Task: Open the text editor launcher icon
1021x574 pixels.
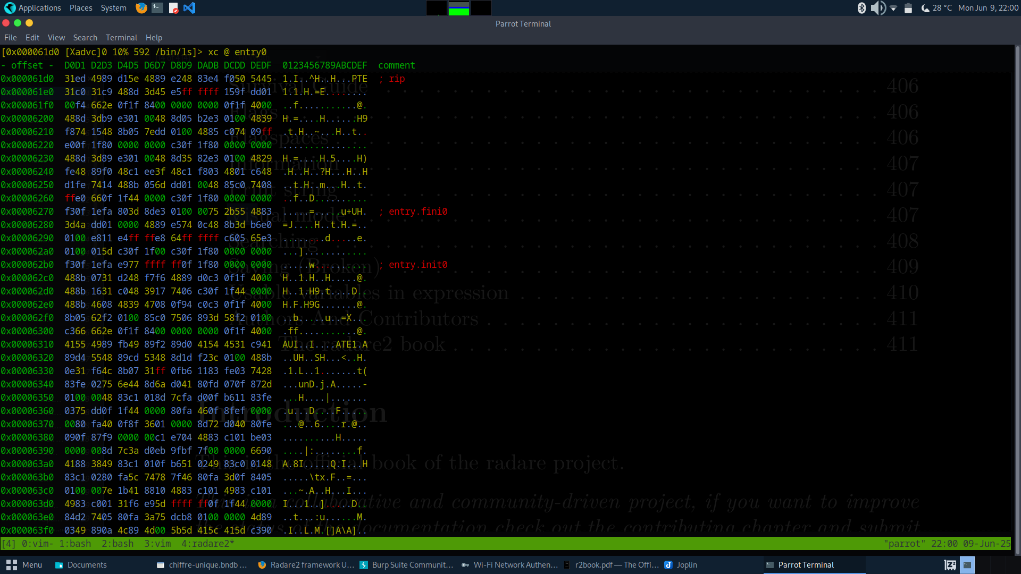Action: [173, 8]
